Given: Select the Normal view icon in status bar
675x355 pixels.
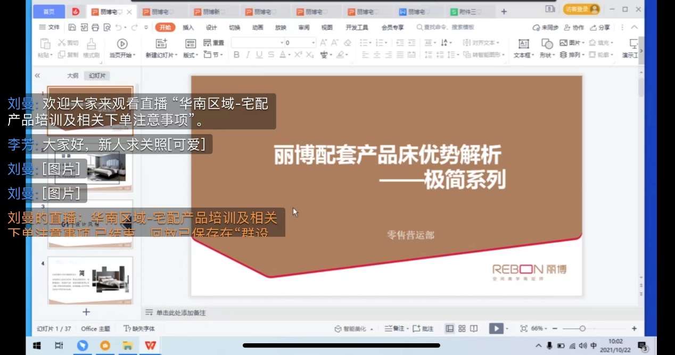Looking at the screenshot, I should point(450,329).
